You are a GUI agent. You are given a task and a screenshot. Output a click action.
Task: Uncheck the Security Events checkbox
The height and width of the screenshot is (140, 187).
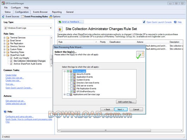click(71, 74)
